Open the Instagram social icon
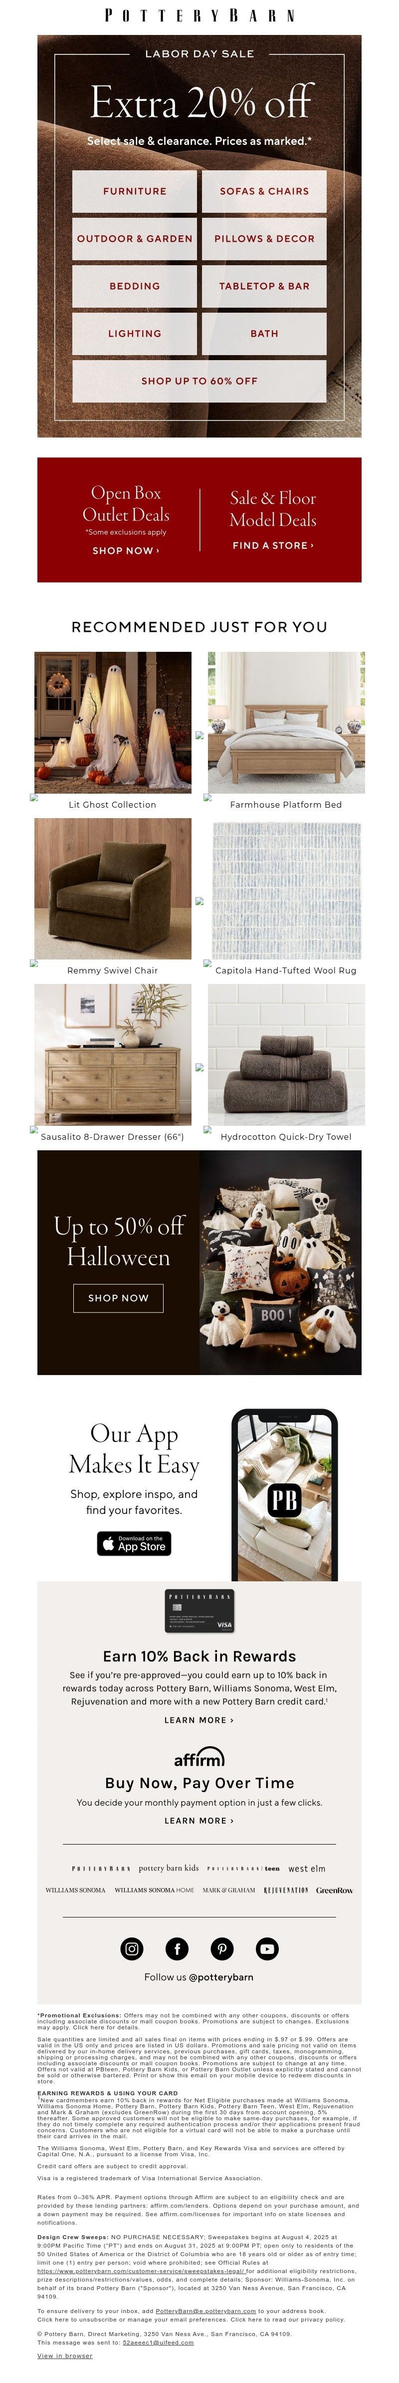This screenshot has width=399, height=2383. pyautogui.click(x=132, y=1949)
